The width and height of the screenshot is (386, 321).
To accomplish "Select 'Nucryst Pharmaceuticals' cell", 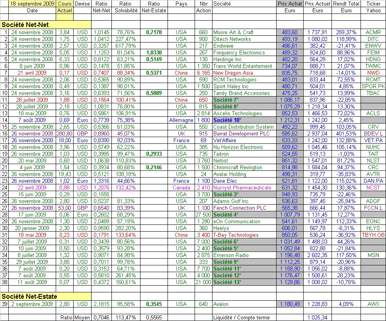I will click(x=244, y=188).
